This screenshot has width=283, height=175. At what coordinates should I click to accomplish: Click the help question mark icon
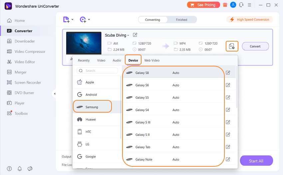(x=9, y=168)
